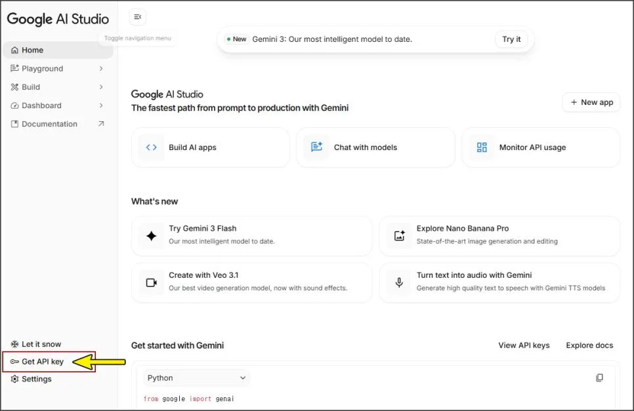The height and width of the screenshot is (411, 634).
Task: Toggle the navigation menu icon
Action: click(x=137, y=17)
